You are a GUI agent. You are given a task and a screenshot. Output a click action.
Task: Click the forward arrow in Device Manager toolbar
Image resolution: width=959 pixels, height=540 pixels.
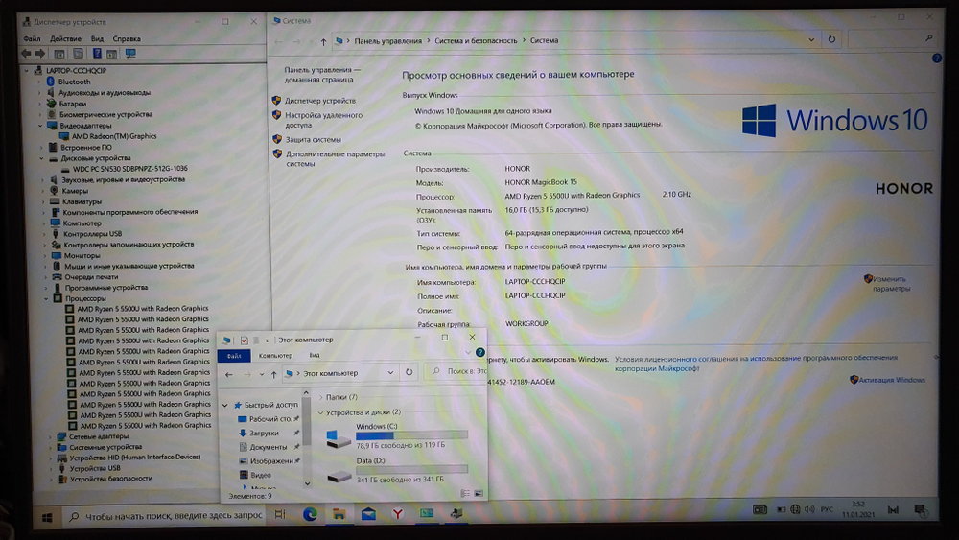pyautogui.click(x=40, y=53)
